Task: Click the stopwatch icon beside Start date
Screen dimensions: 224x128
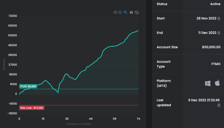Action: pos(219,19)
